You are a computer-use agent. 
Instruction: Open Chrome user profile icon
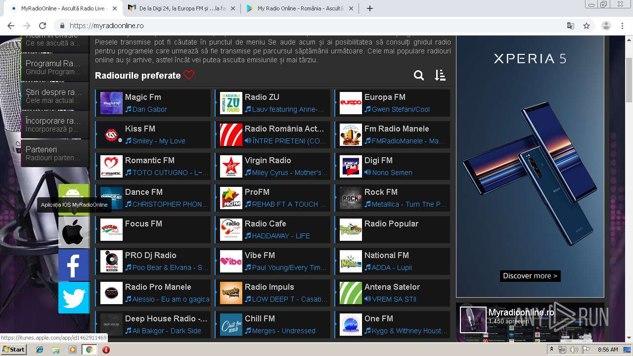pos(606,26)
